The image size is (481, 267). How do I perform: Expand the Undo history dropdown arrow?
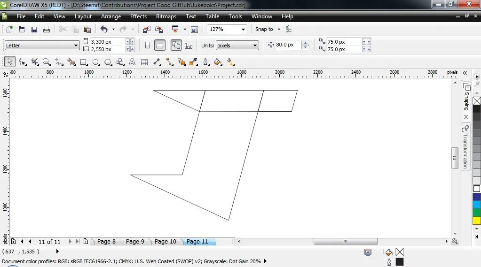(113, 29)
